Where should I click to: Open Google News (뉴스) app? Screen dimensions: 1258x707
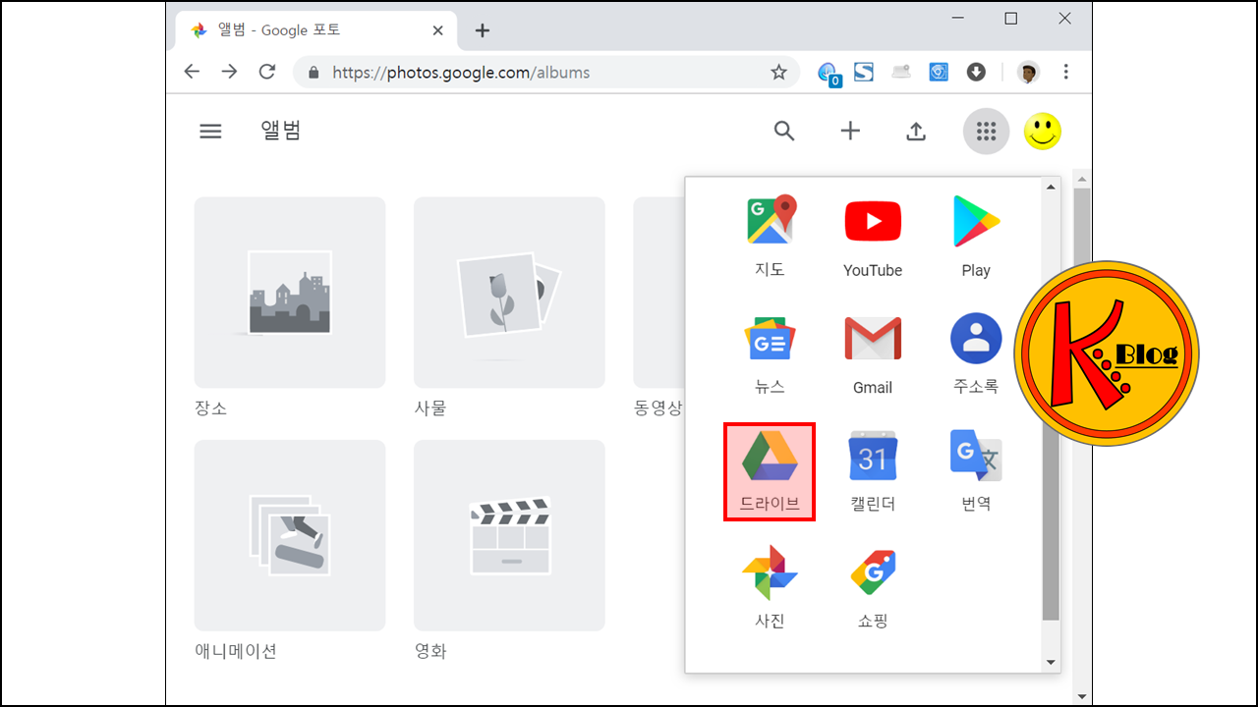click(x=770, y=353)
